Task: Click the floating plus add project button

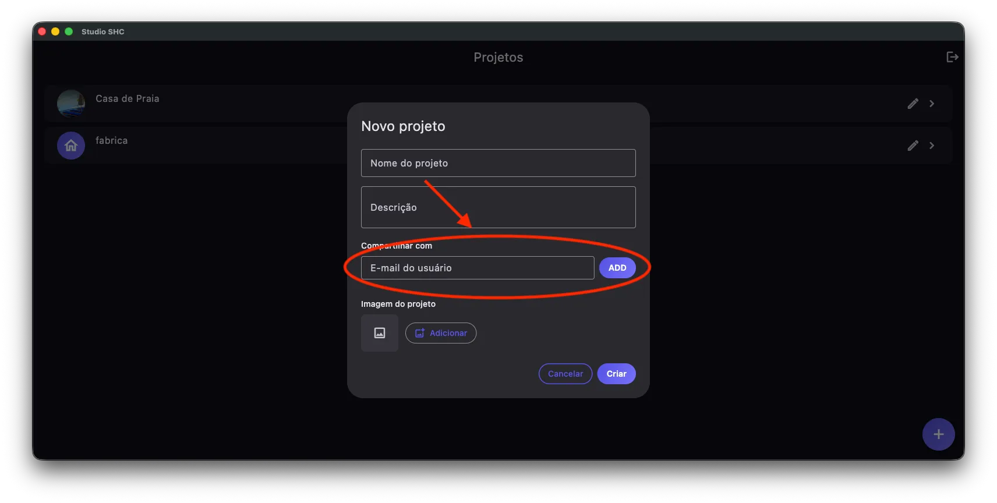Action: coord(938,434)
